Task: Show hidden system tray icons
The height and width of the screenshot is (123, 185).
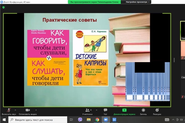Action: coord(173,120)
